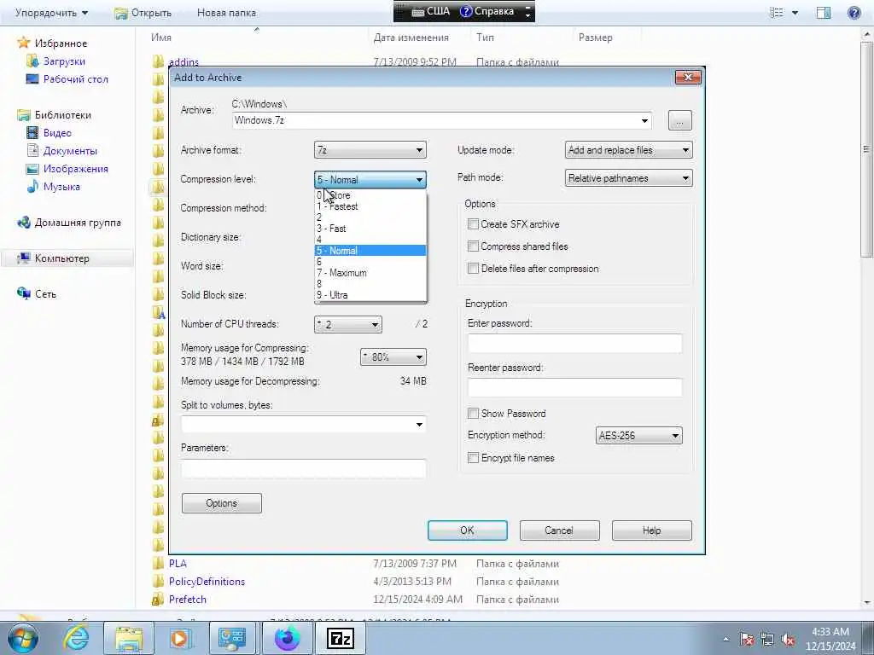Expand Number of CPU threads dropdown
Screen dimensions: 874x655
pyautogui.click(x=348, y=324)
